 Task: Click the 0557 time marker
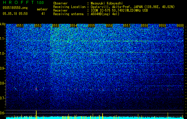127,26
